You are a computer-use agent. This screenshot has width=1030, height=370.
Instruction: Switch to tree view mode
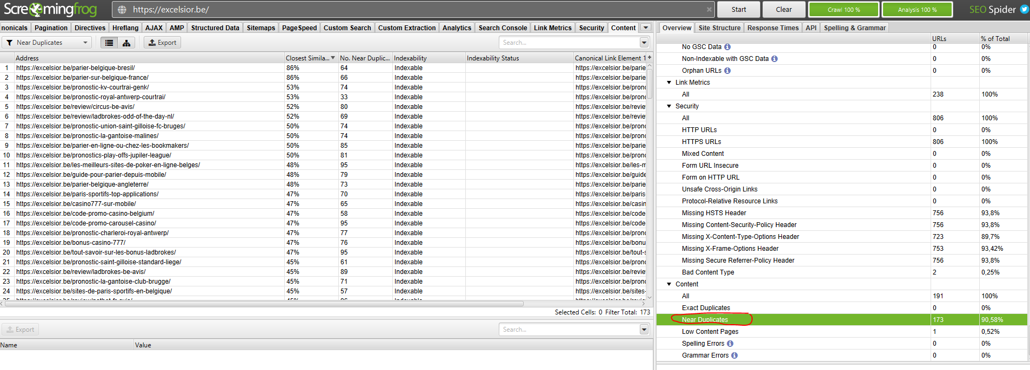[126, 43]
